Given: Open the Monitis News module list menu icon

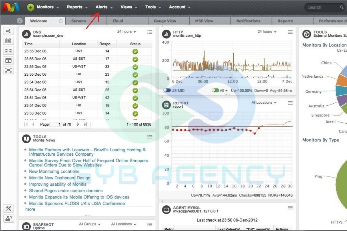Looking at the screenshot, I should pyautogui.click(x=149, y=137).
